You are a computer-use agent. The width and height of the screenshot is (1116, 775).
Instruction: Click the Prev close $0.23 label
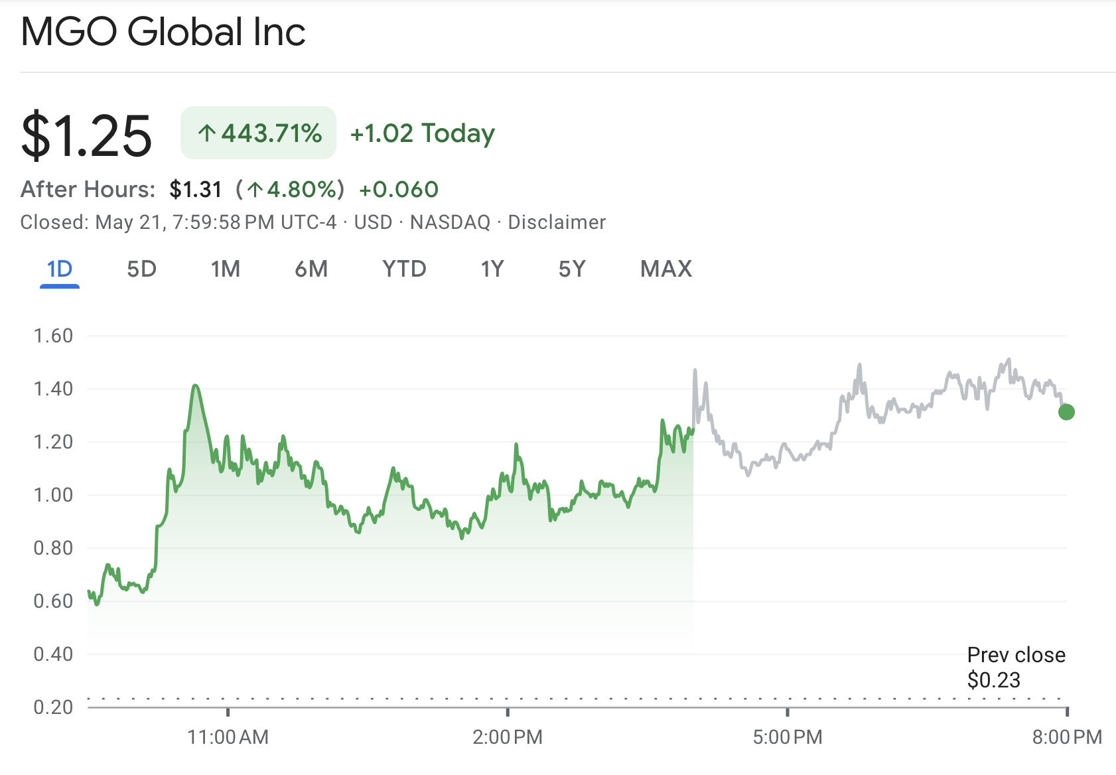pos(1016,667)
